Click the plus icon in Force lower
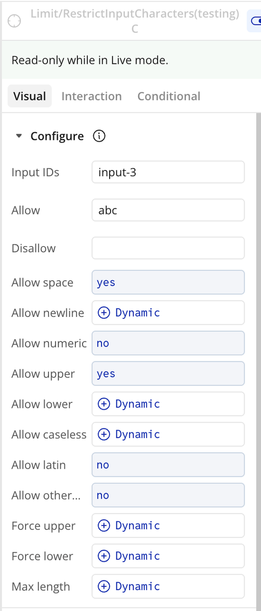 tap(103, 556)
